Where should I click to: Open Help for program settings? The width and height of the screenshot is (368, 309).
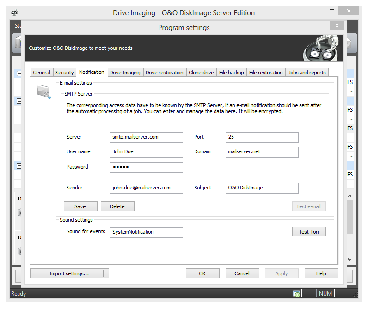point(321,273)
